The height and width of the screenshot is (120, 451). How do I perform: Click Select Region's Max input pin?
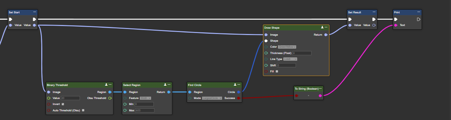tap(125, 110)
